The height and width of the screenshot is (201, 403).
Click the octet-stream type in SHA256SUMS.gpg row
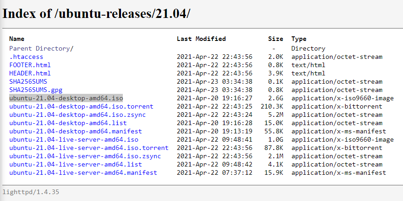pyautogui.click(x=337, y=90)
